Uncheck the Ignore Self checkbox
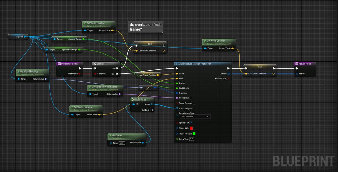 point(191,123)
